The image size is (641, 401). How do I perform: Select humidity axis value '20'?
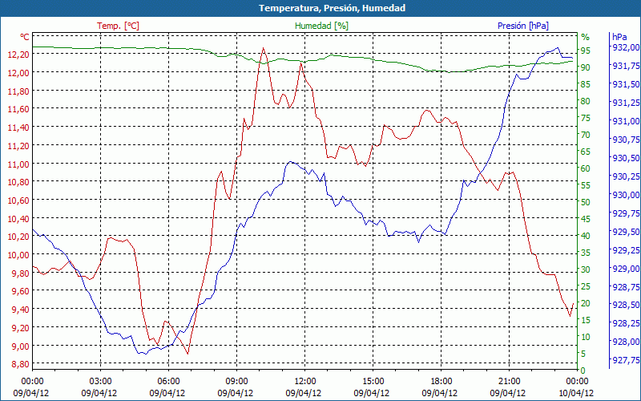(586, 303)
